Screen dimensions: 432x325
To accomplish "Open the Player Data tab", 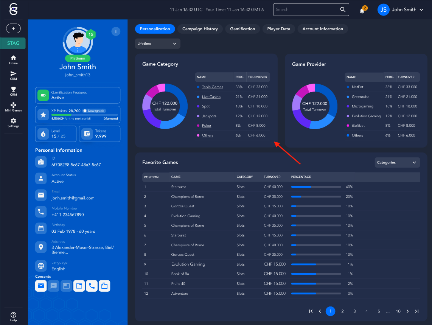I will [278, 29].
